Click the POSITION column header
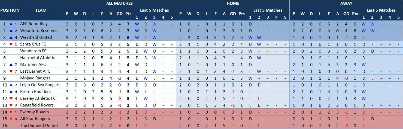Image resolution: width=403 pixels, height=129 pixels. point(10,10)
